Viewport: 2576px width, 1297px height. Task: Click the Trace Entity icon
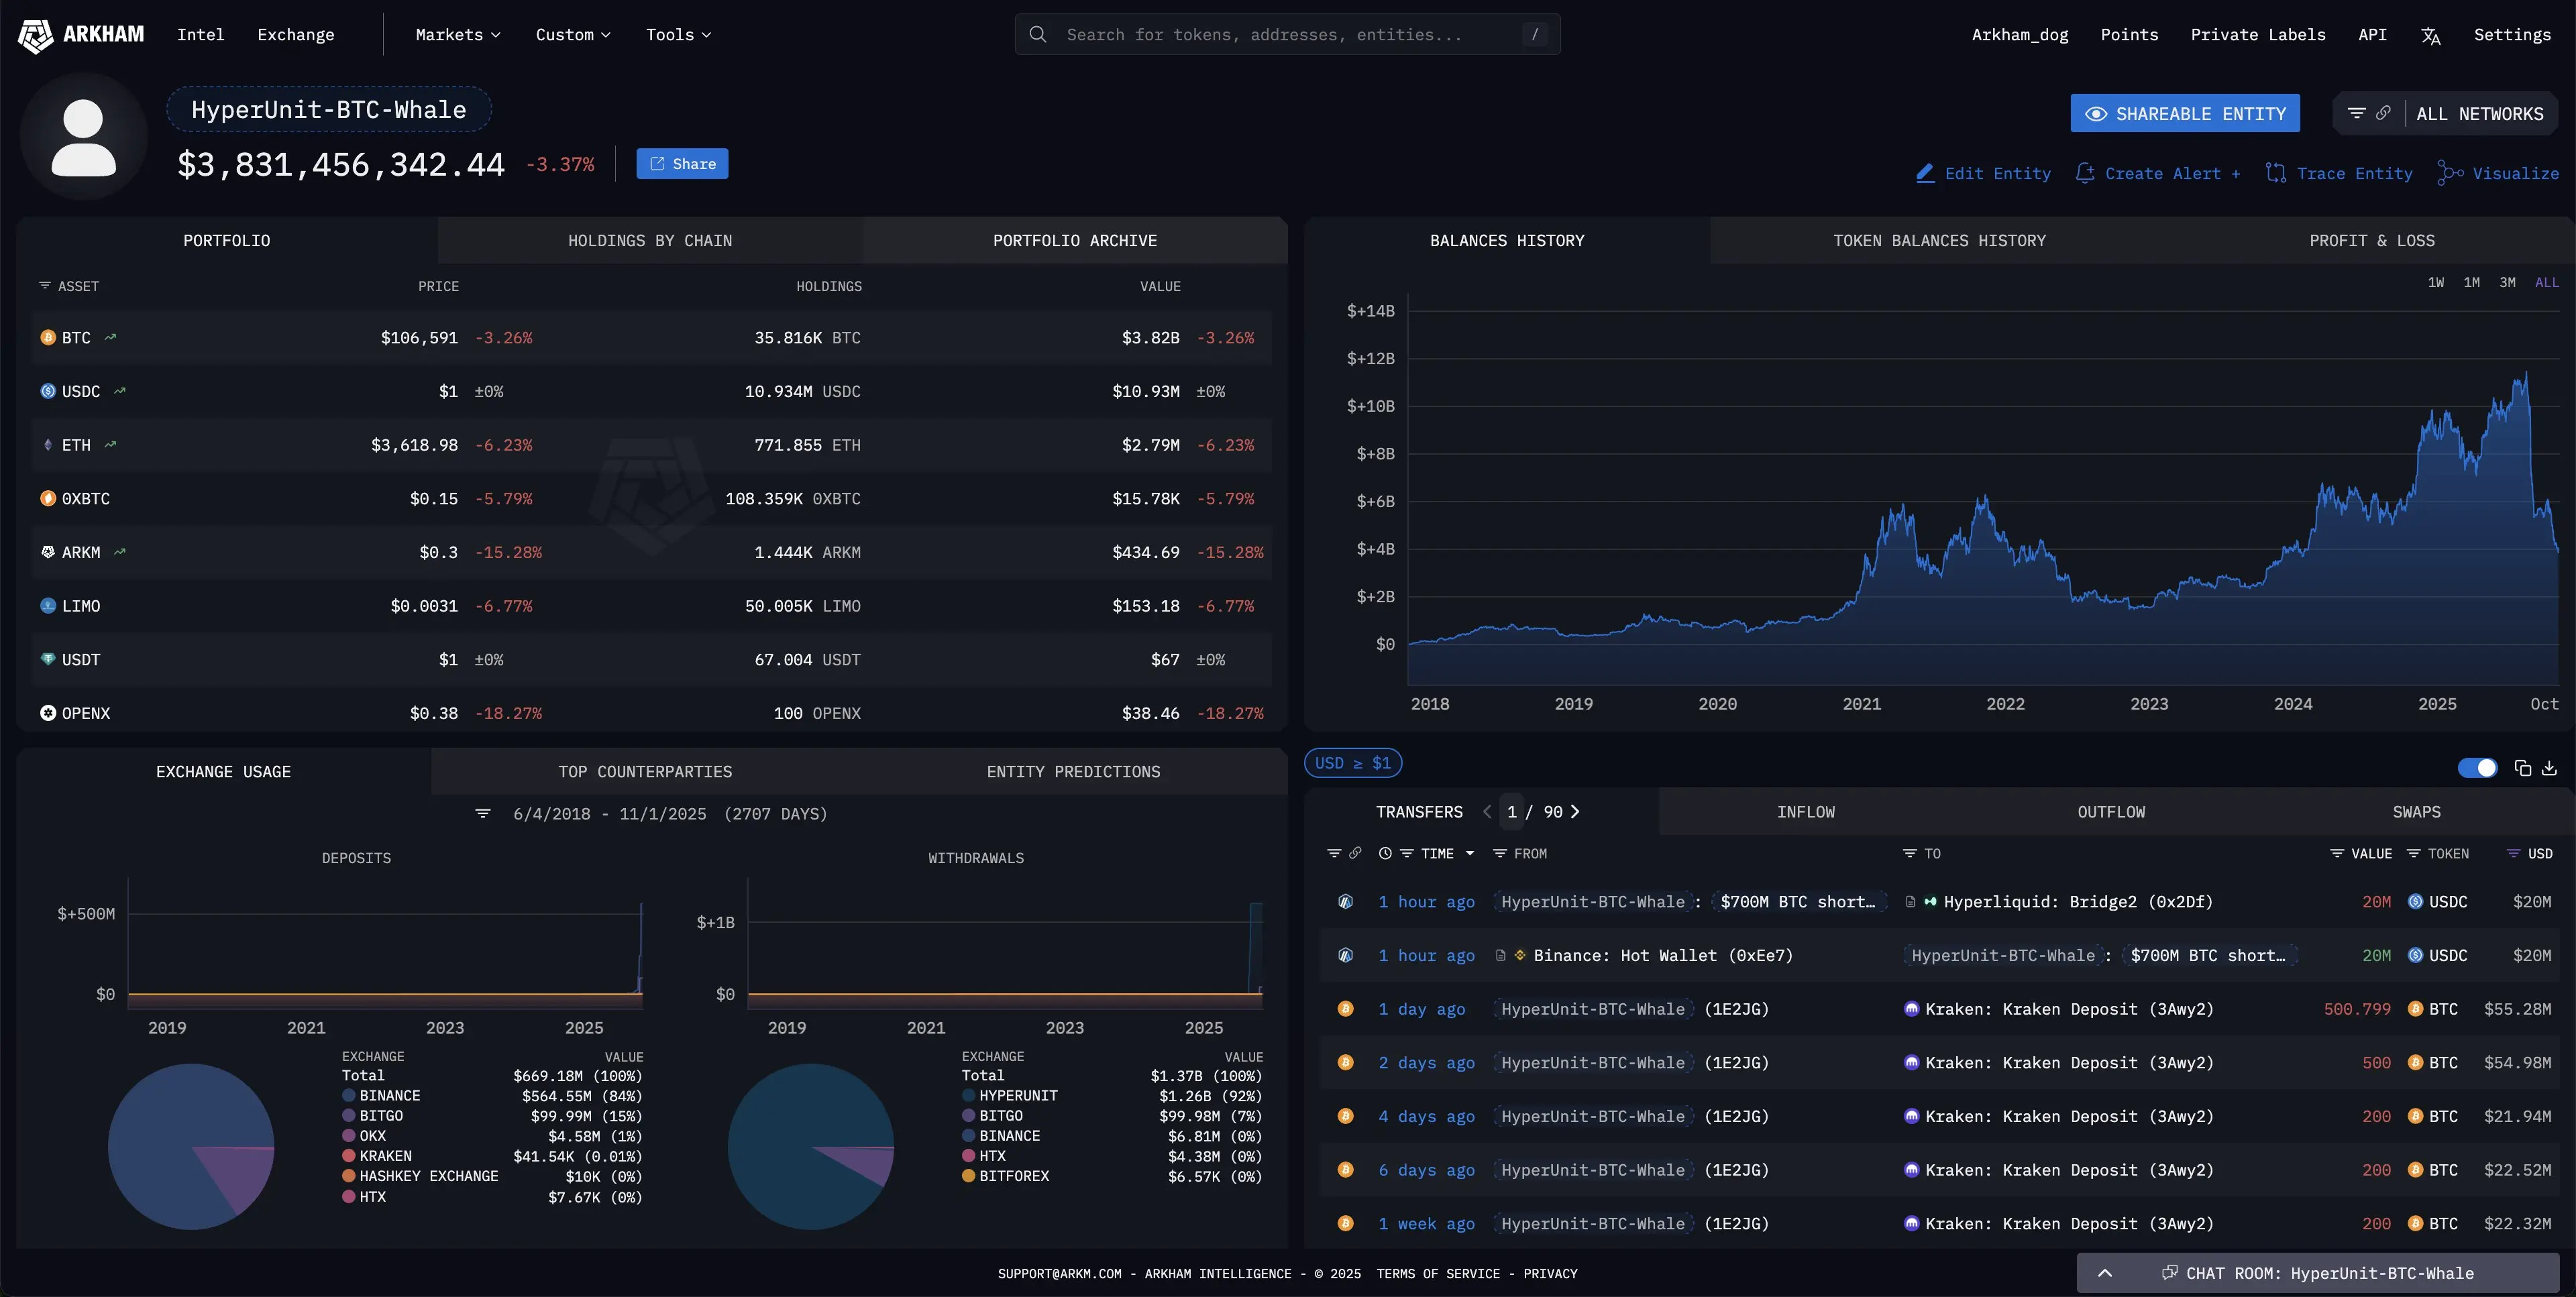click(2277, 172)
